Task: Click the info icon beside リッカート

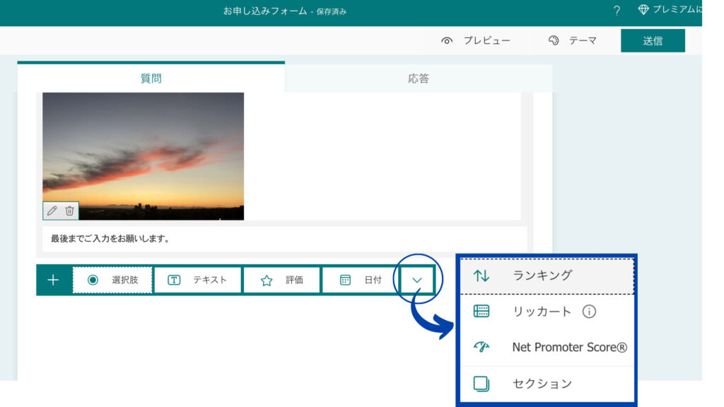Action: pyautogui.click(x=590, y=311)
